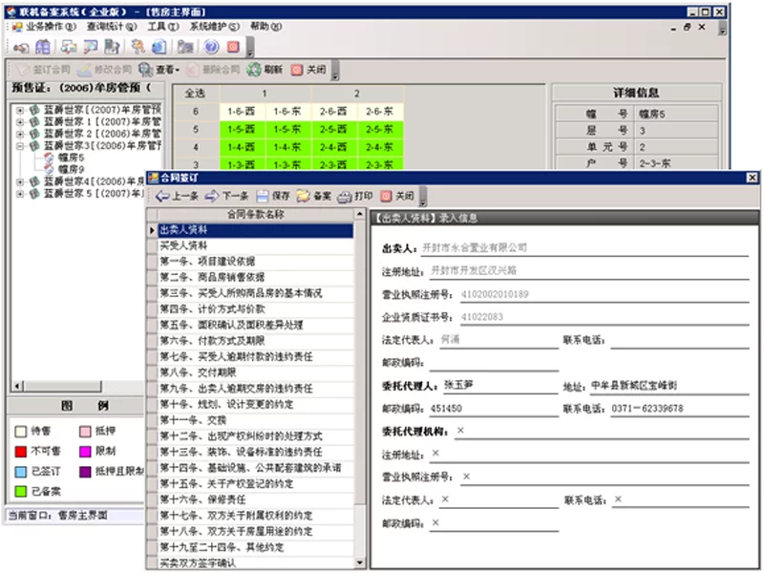
Task: Click the red 关闭 icon in contract toolbar
Action: pyautogui.click(x=386, y=196)
